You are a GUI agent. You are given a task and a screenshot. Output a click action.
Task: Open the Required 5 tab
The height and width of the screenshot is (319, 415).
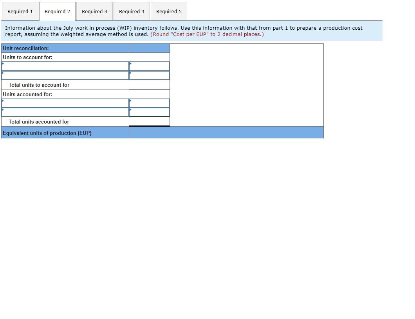point(169,11)
